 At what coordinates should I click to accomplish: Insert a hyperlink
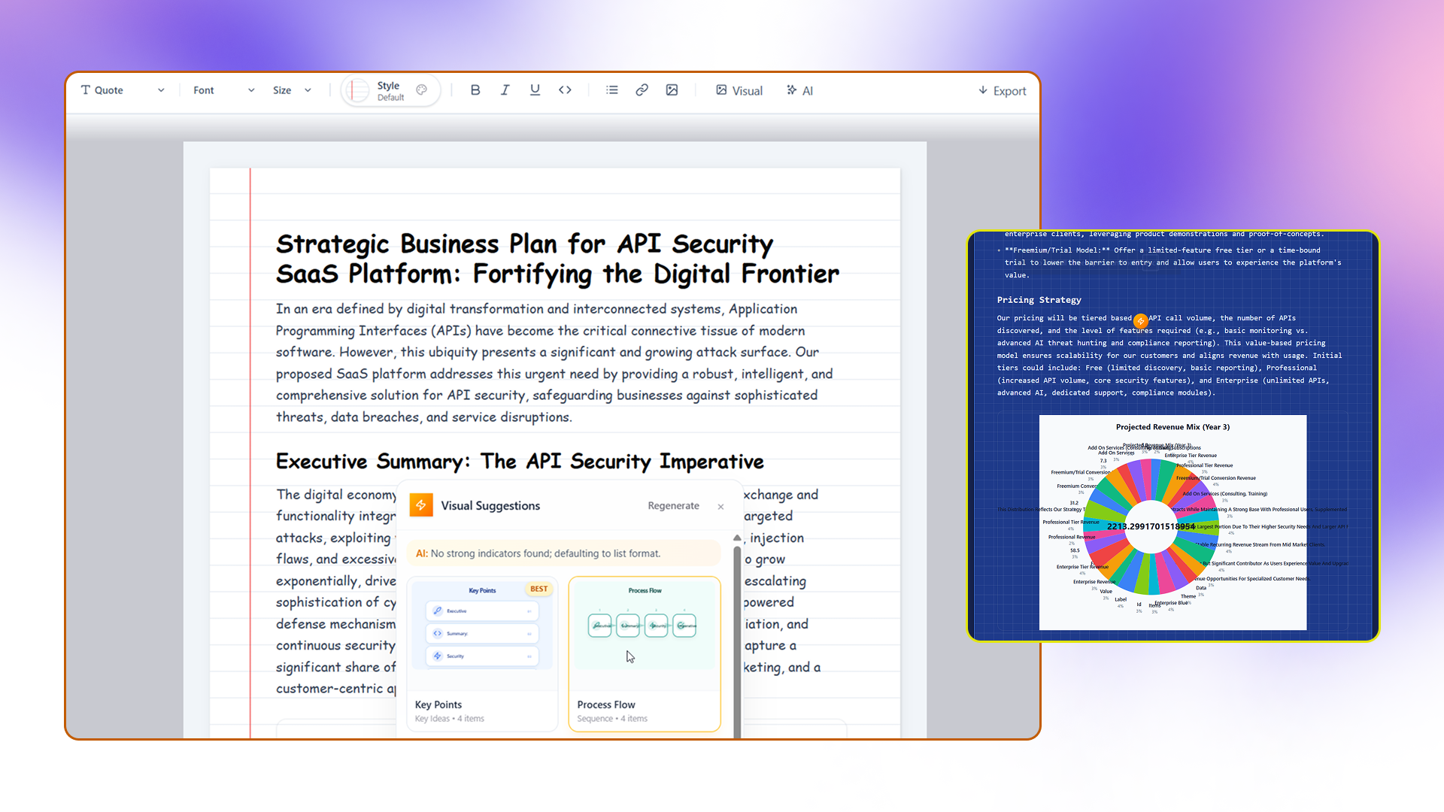tap(642, 90)
